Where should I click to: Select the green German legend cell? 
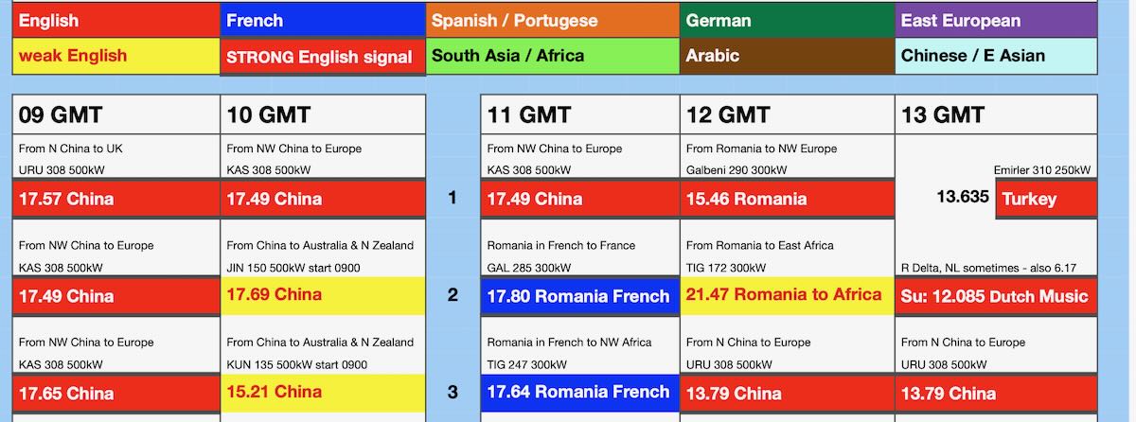coord(788,20)
